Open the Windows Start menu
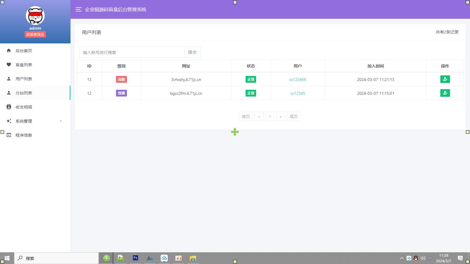Screen dimensions: 470x264 [x=7, y=258]
